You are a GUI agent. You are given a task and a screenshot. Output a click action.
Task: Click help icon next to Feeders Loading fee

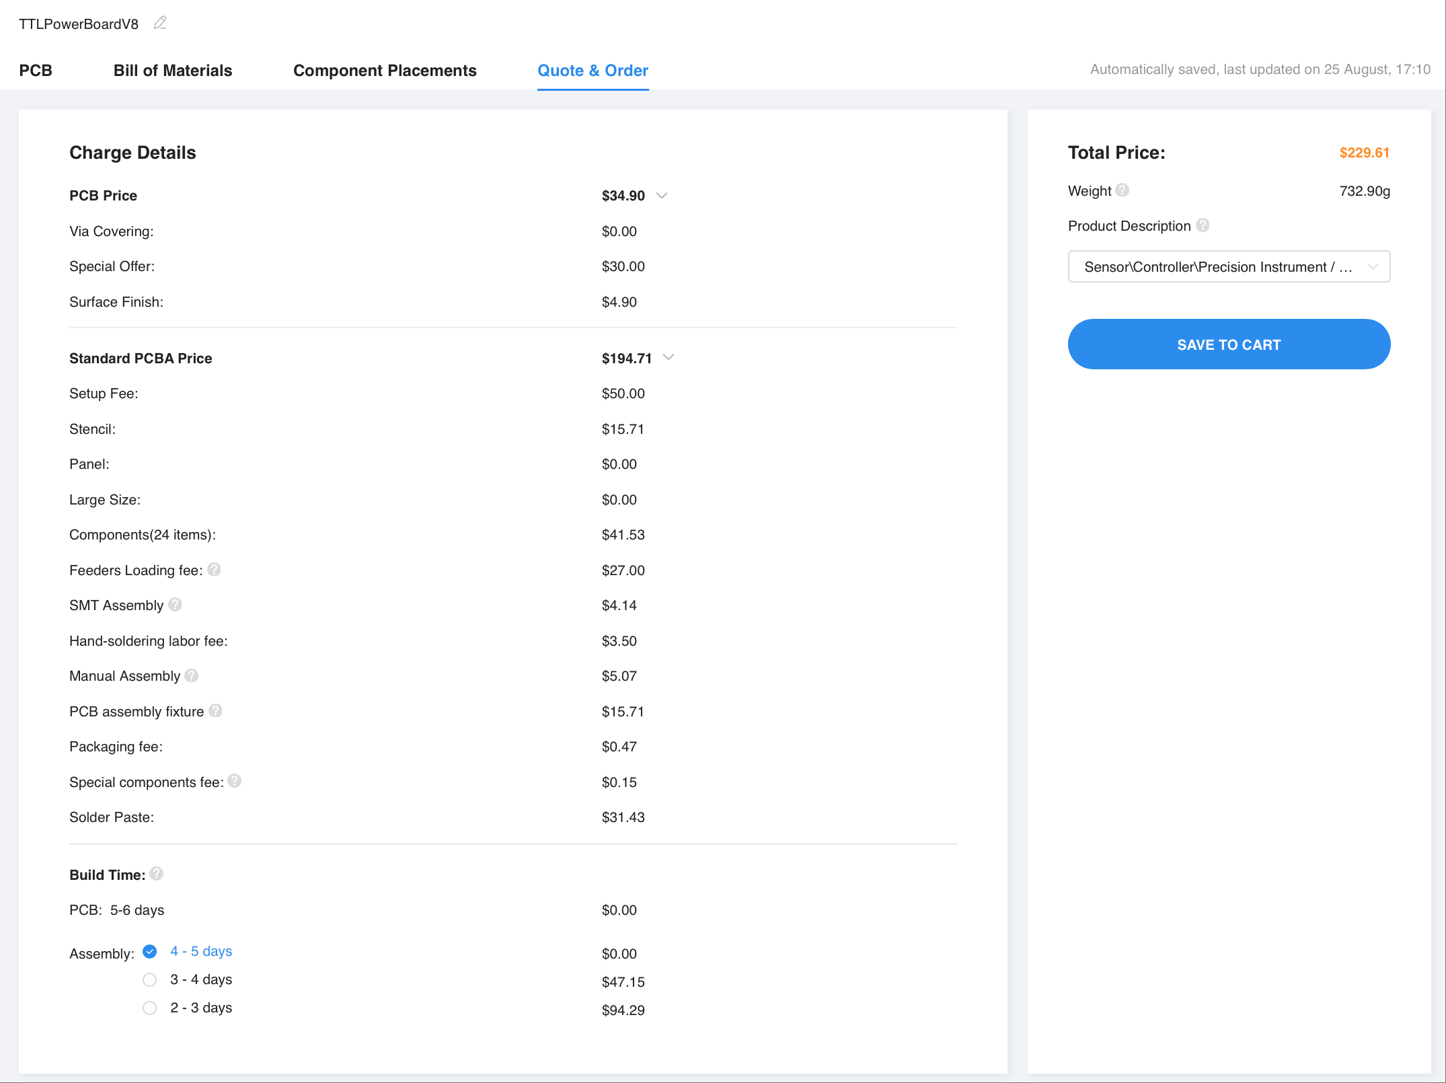coord(215,570)
